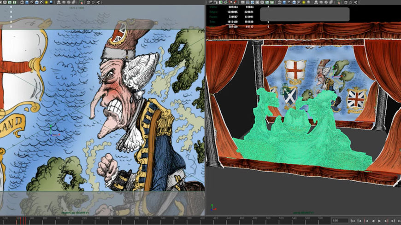This screenshot has width=401, height=225.
Task: Toggle textured display in left panel
Action: [x=41, y=2]
